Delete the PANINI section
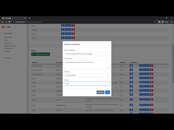Viewport: 174px width, 130px height. point(73,34)
